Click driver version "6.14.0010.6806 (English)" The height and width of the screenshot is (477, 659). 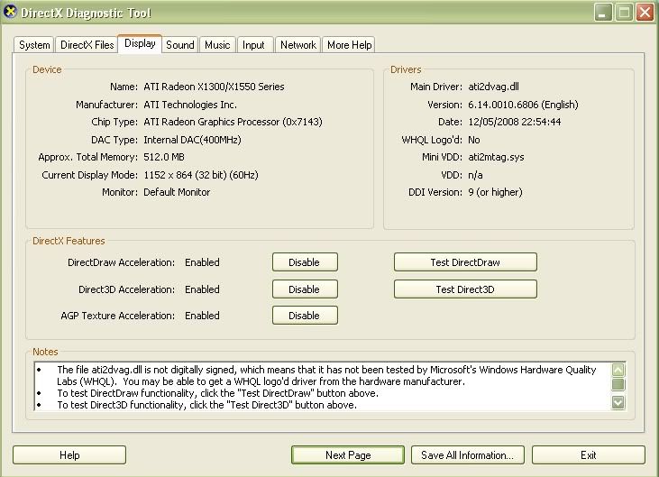pos(523,105)
